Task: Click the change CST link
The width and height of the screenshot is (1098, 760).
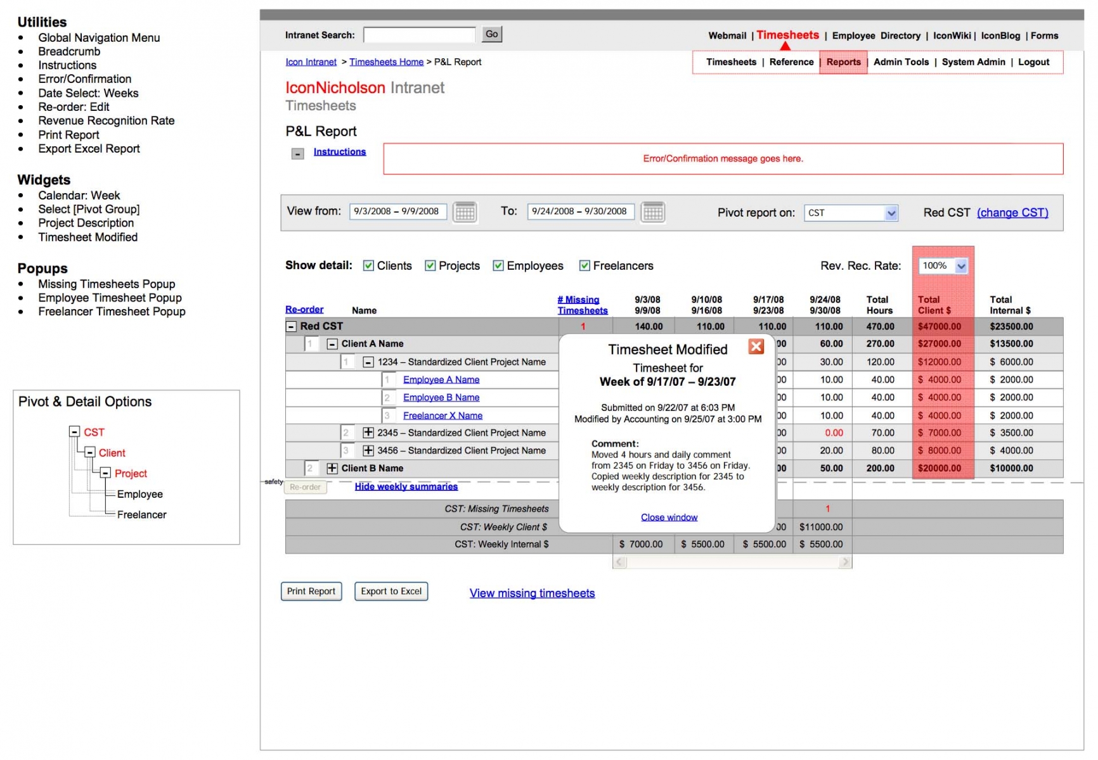Action: tap(1012, 213)
